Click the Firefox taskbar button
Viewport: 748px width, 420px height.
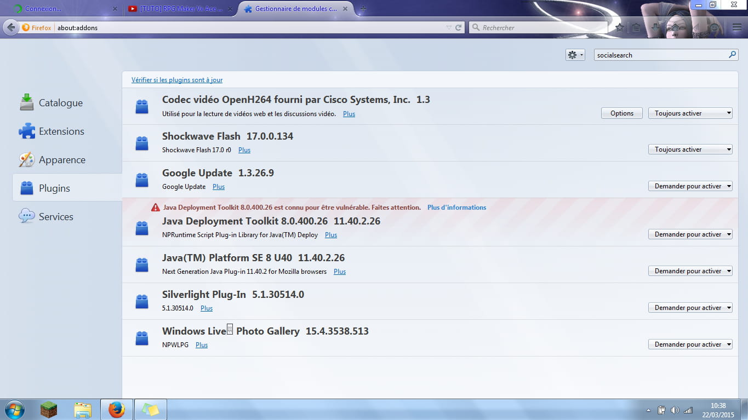pos(117,410)
